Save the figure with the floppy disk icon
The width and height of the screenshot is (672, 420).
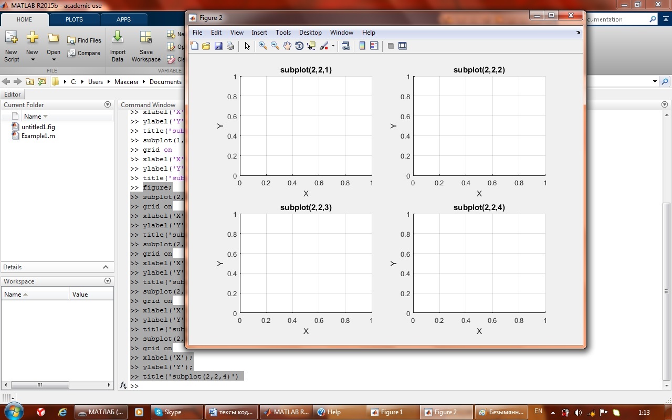[218, 46]
